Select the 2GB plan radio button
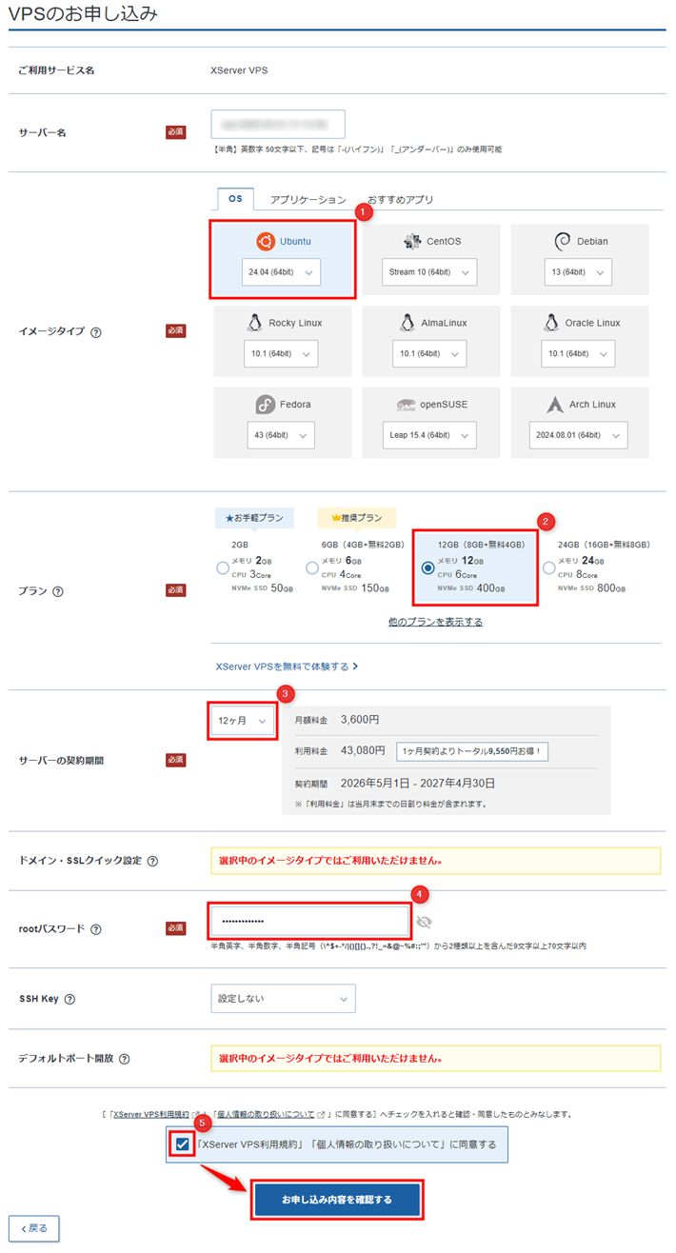Screen dimensions: 676x1253 tap(223, 568)
